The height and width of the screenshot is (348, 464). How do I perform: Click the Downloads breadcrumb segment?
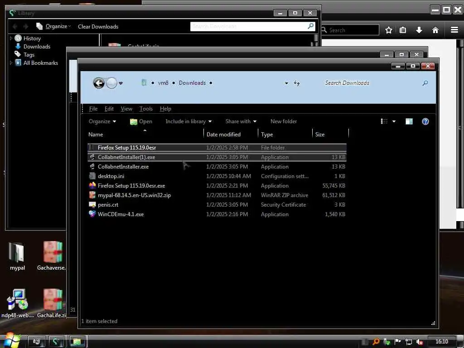pos(192,83)
